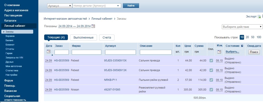263x103 pixels.
Task: Sort by the Кол column header
Action: click(x=178, y=46)
